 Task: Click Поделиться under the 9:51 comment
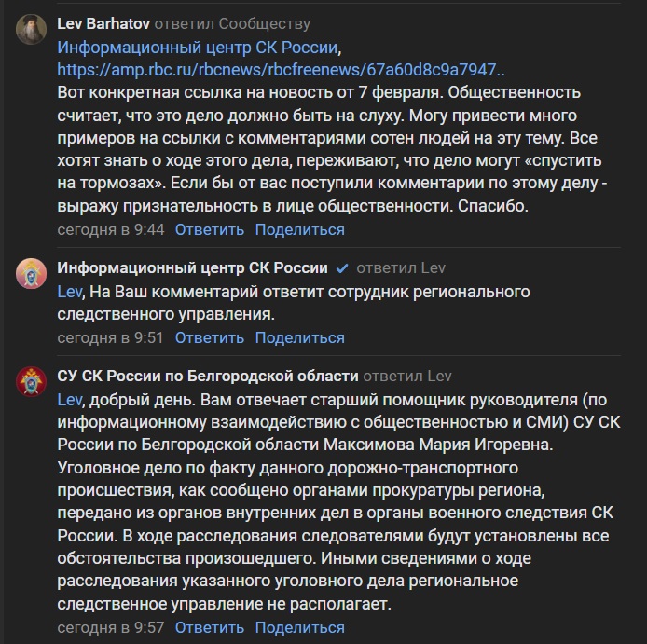299,337
